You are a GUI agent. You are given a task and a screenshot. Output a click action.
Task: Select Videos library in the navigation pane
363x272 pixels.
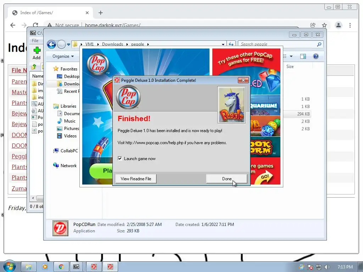(70, 136)
